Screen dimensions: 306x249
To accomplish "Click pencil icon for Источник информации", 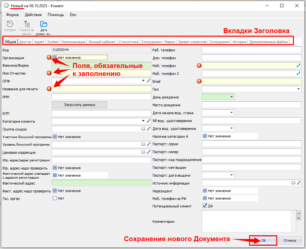I will point(298,183).
